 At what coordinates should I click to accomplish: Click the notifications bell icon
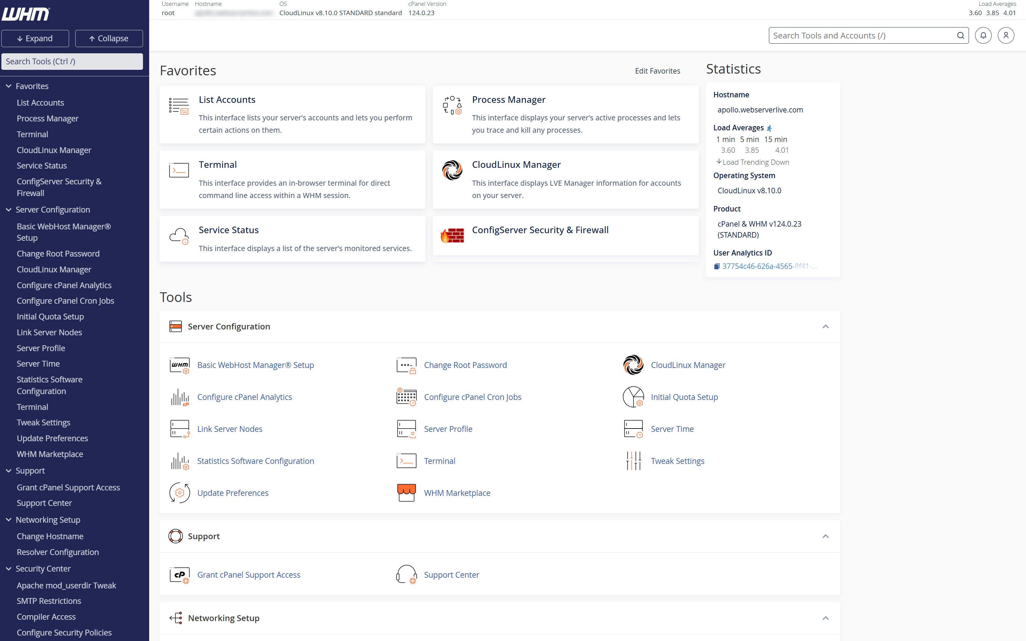(983, 36)
